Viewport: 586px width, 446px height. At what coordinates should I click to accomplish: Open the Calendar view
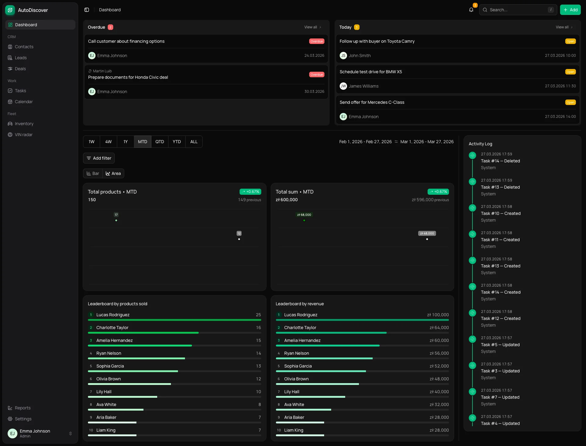pos(24,101)
